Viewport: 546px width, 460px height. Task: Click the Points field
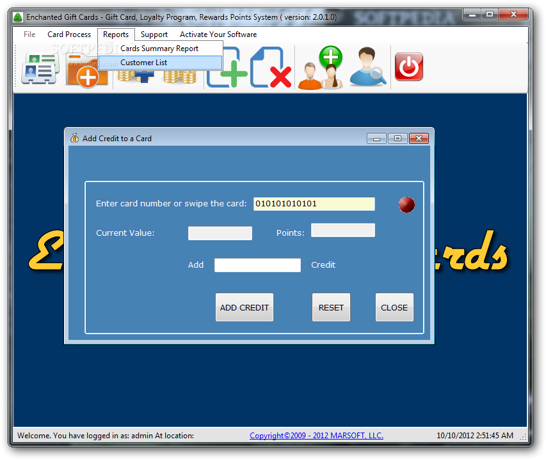(343, 230)
